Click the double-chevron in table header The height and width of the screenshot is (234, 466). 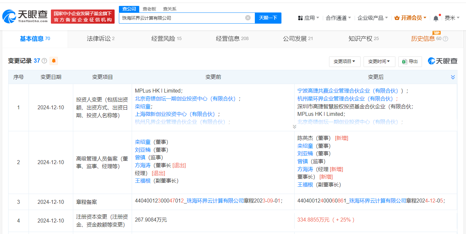(x=453, y=77)
